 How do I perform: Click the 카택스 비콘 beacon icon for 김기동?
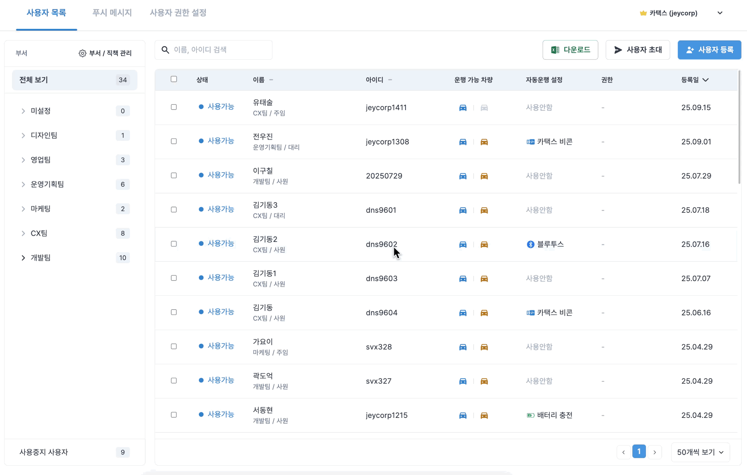pyautogui.click(x=530, y=313)
